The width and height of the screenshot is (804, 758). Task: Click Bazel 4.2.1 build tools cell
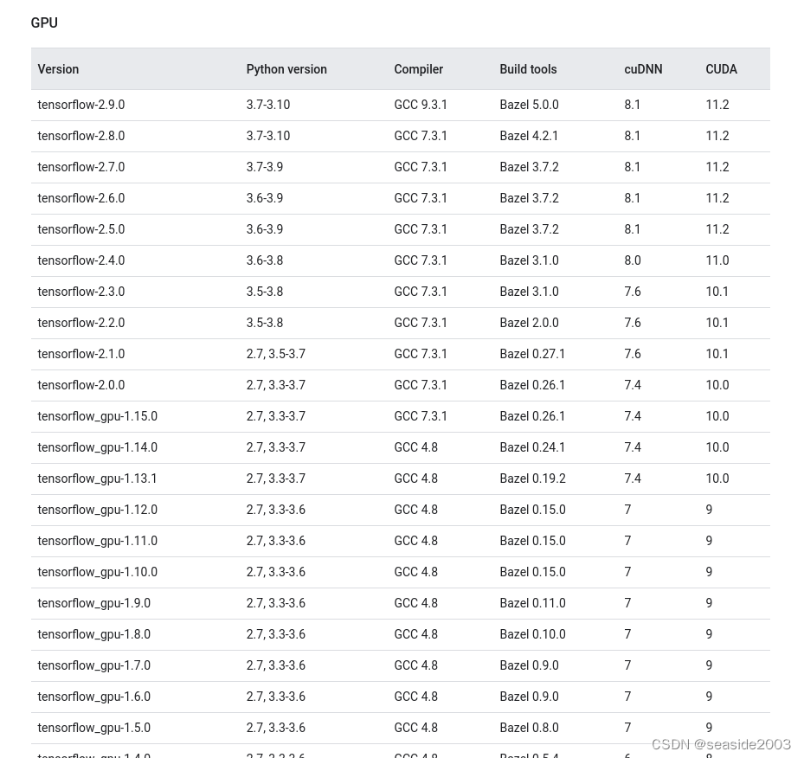point(529,136)
